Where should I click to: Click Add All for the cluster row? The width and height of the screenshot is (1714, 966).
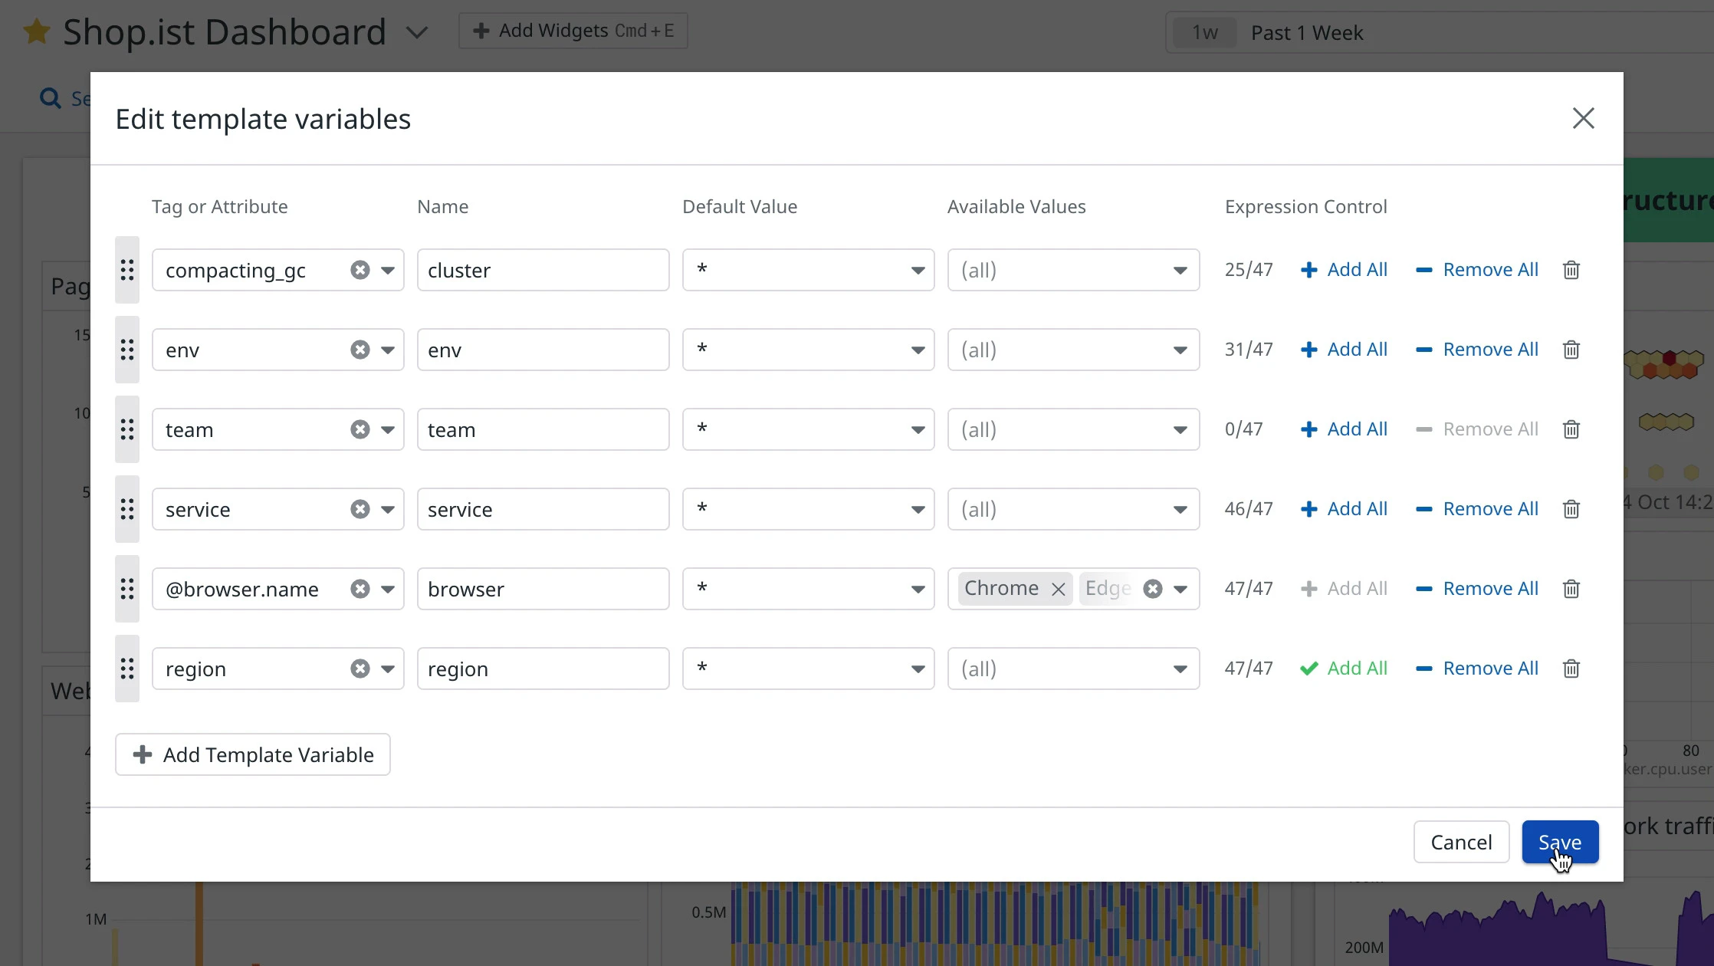(1344, 270)
